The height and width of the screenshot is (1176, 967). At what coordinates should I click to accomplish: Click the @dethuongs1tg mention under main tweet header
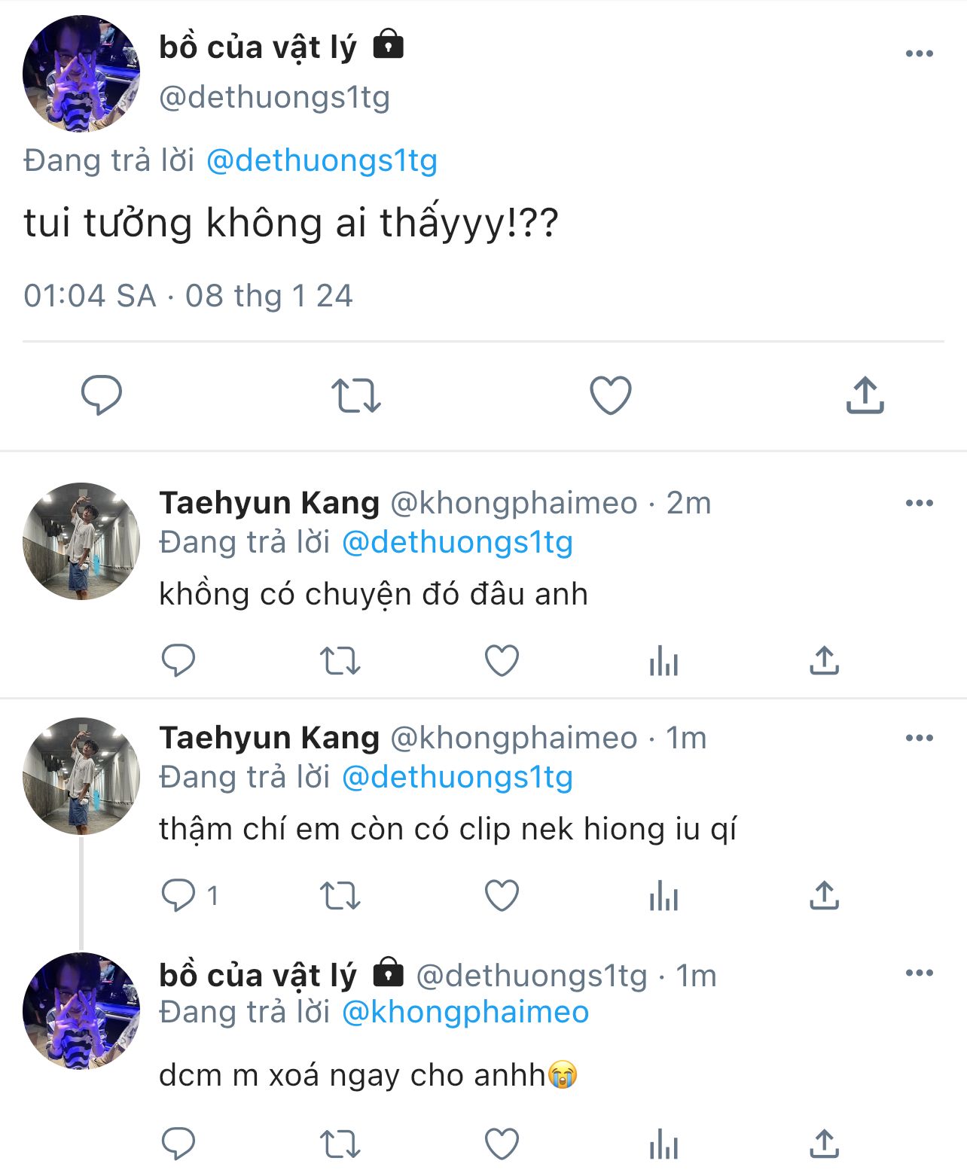[x=322, y=161]
